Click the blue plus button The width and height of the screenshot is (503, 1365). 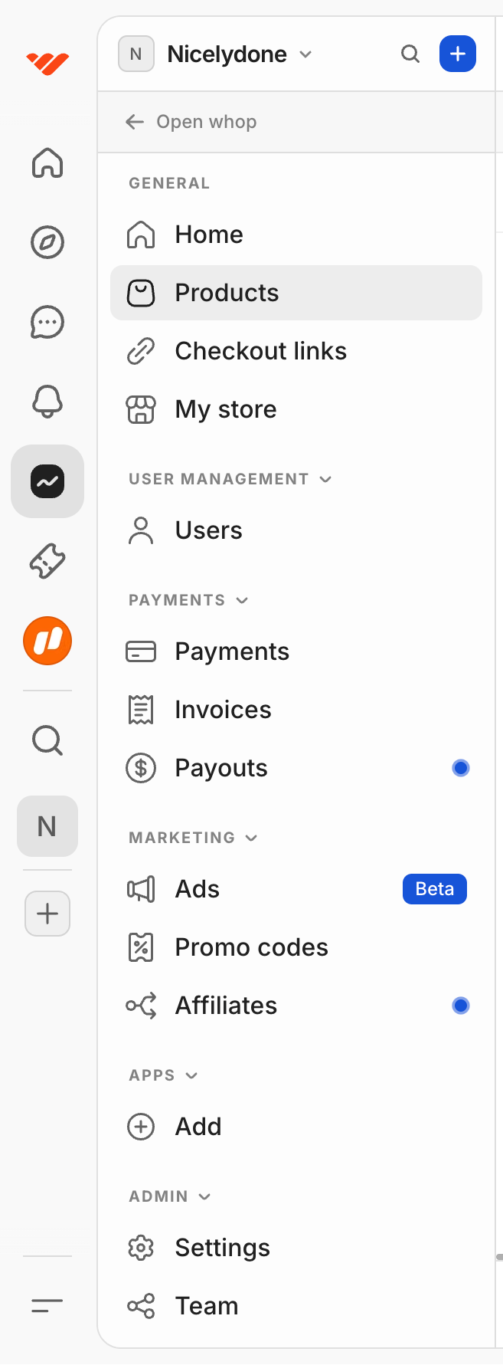(x=458, y=54)
